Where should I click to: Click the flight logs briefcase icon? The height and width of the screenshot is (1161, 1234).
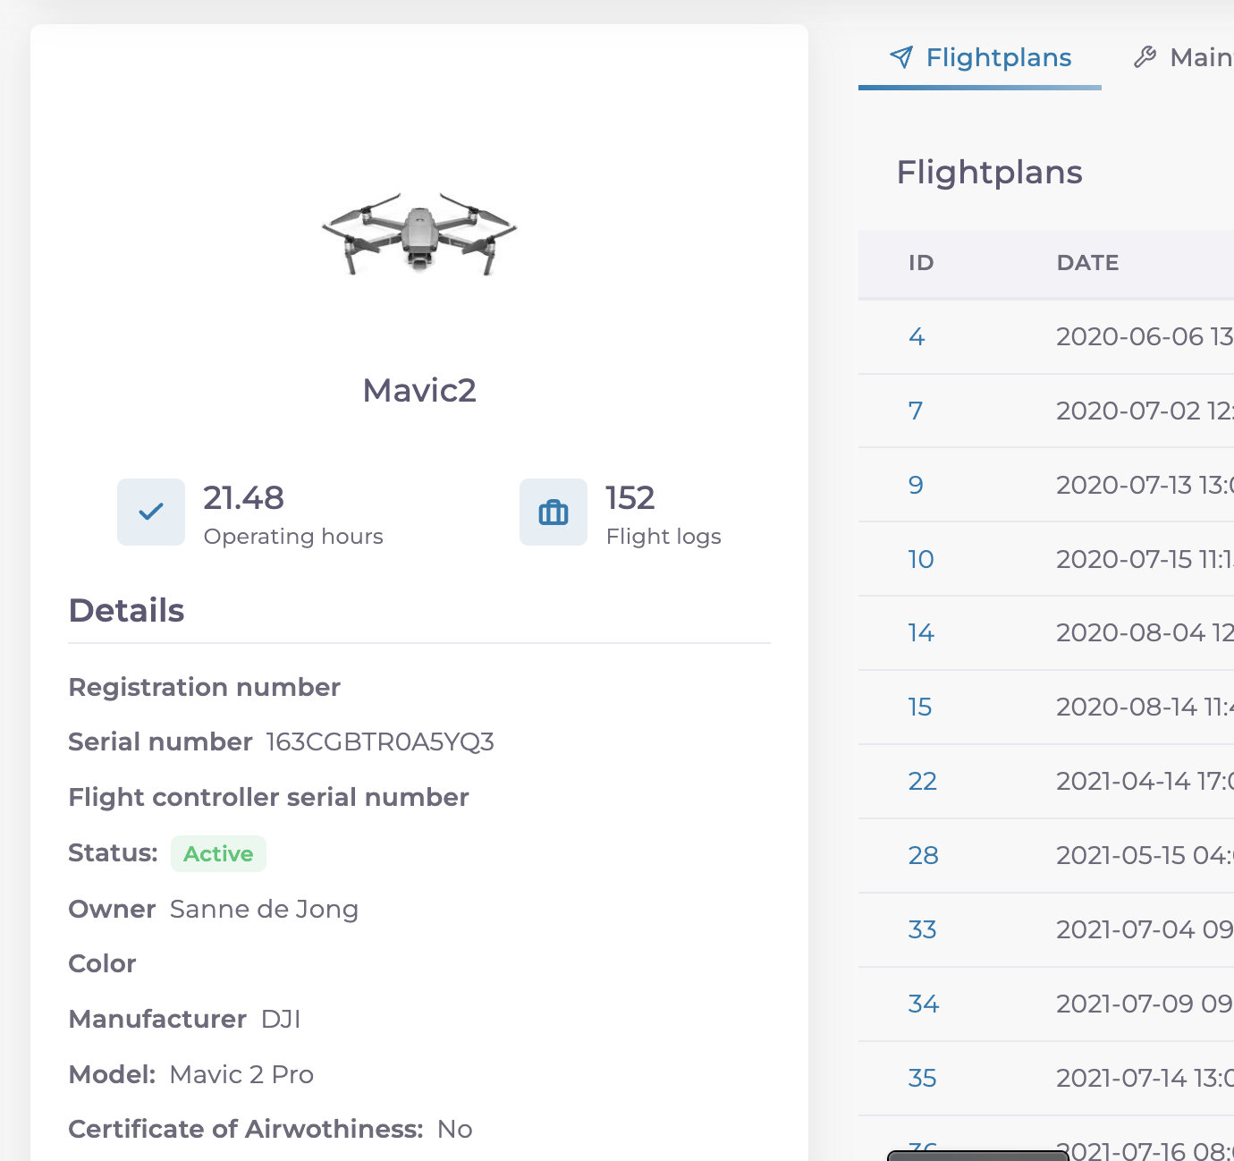(554, 512)
